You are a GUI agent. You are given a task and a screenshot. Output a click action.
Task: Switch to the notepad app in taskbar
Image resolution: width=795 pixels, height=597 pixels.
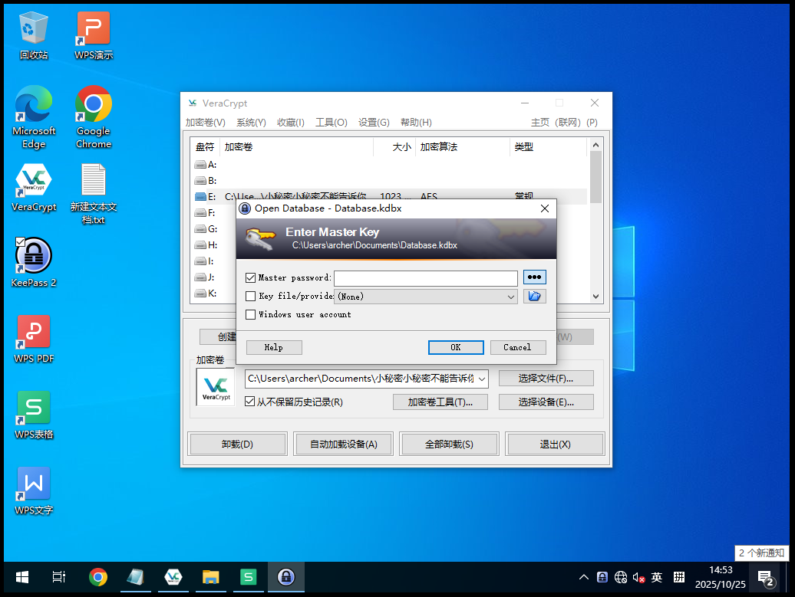pos(135,577)
